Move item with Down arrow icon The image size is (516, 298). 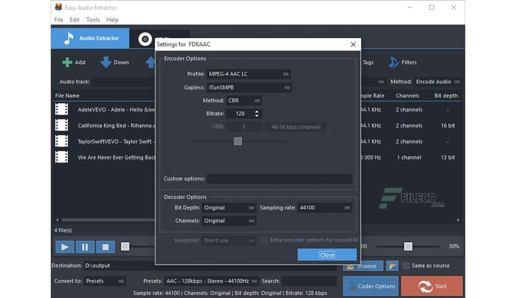tap(106, 62)
